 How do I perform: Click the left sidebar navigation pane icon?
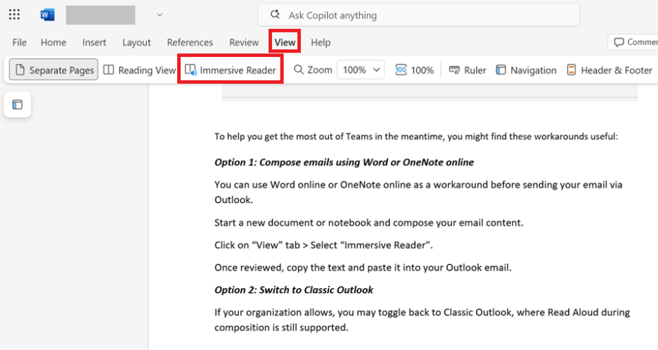pyautogui.click(x=17, y=105)
